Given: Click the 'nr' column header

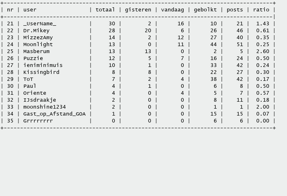Looking at the screenshot, I should (x=10, y=10).
